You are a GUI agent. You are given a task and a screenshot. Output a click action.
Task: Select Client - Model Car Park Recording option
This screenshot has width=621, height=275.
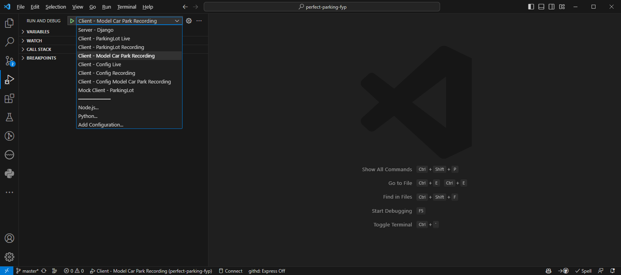pos(129,56)
